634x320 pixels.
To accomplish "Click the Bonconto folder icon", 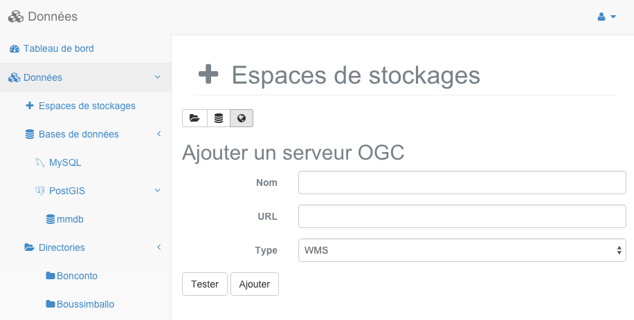I will coord(50,276).
